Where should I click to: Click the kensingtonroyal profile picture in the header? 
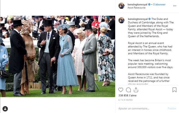[122, 6]
